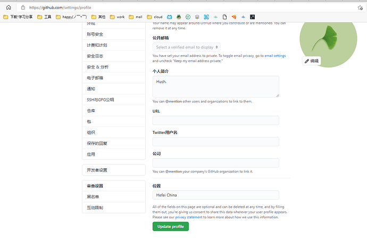Screen dimensions: 367x239
Task: Click the add-to-favorites star icon
Action: (360, 8)
